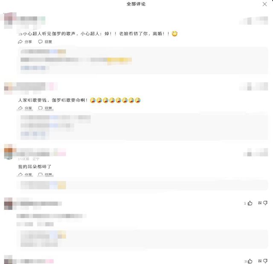Click the smiley emoji ending the 离婚 comment
The height and width of the screenshot is (264, 273).
tap(174, 34)
